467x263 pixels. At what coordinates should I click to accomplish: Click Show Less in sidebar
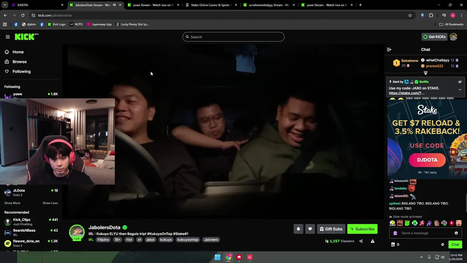[50, 203]
